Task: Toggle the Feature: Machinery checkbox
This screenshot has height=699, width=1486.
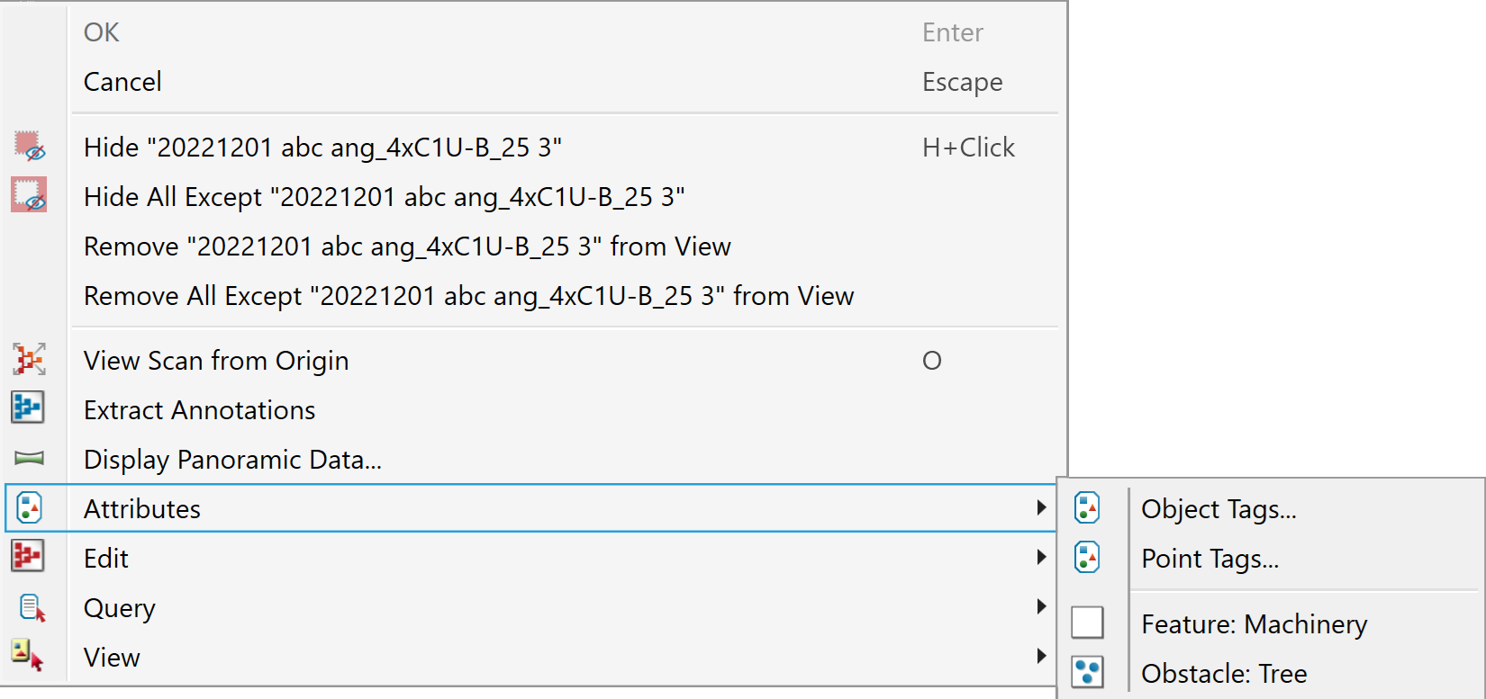Action: point(1087,623)
